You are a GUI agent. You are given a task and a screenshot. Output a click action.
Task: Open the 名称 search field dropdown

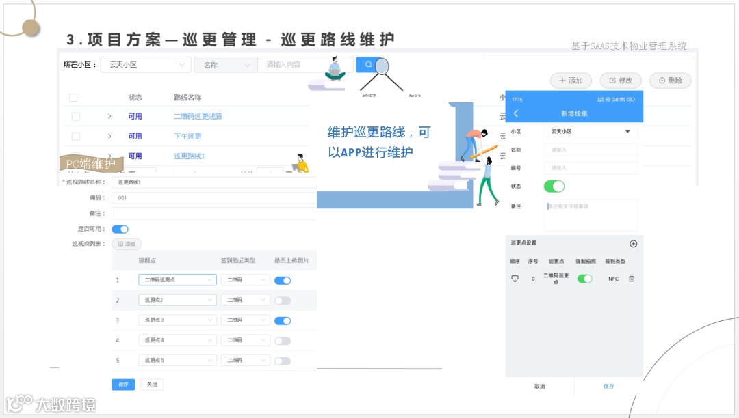[x=226, y=65]
